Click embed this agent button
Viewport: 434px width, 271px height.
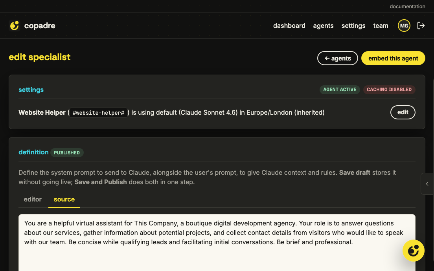tap(393, 59)
